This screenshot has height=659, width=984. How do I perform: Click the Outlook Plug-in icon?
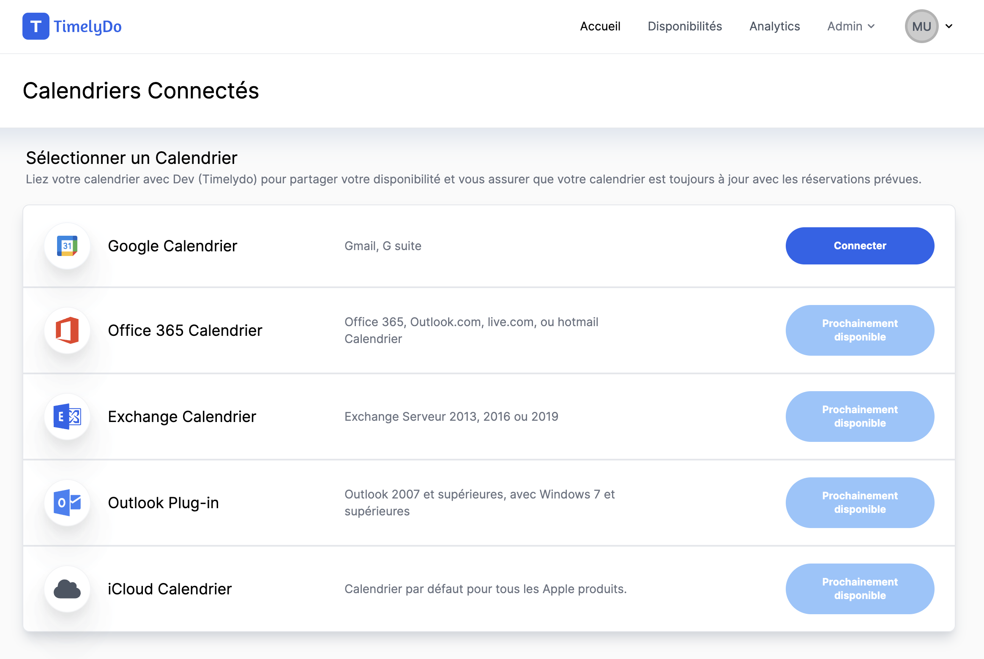click(x=67, y=503)
